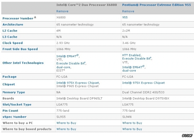Viewport: 194px width, 138px height.
Task: Open the Package row label
Action: [x=9, y=77]
